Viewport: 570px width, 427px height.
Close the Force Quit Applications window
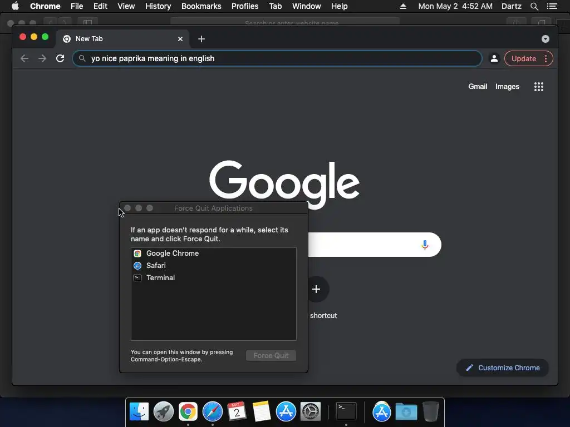click(127, 208)
